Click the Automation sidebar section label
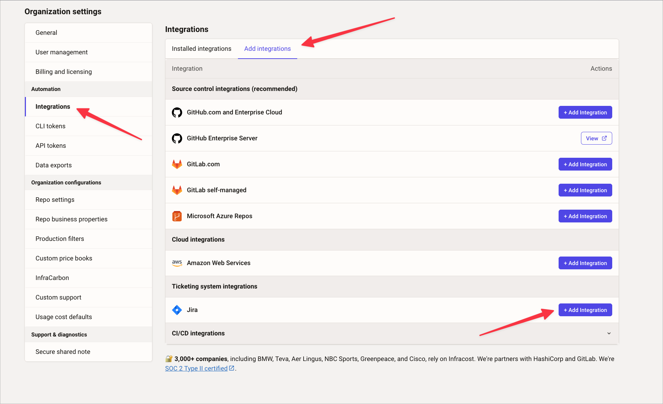 click(46, 89)
